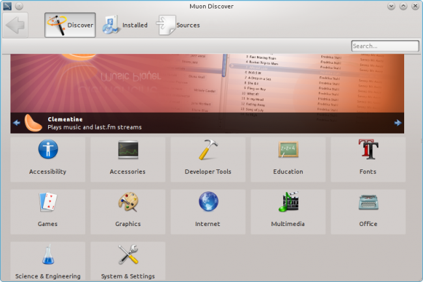The width and height of the screenshot is (423, 282).
Task: Select the Multimedia label
Action: (x=288, y=223)
